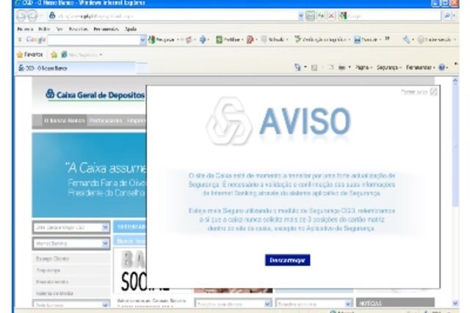Screen dimensions: 470x313
Task: Click the red Stop loading icon
Action: click(x=331, y=15)
